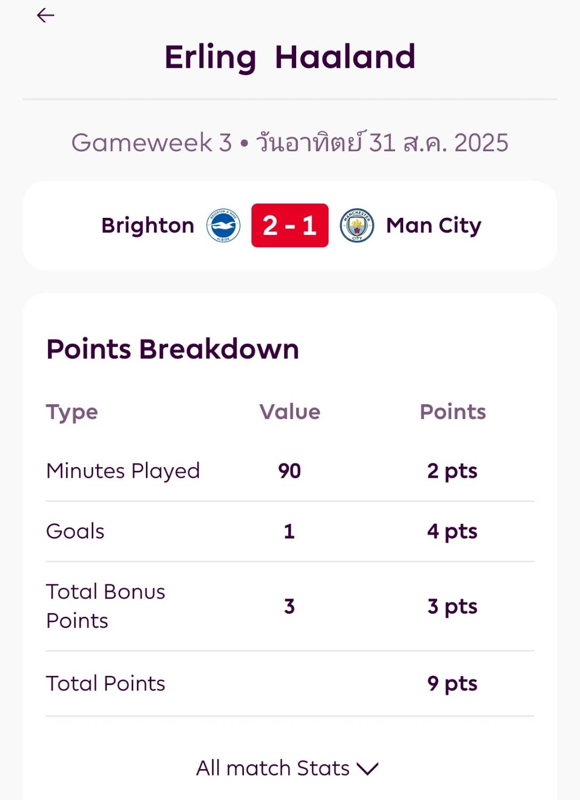Tap the 9 pts total value

click(x=452, y=684)
